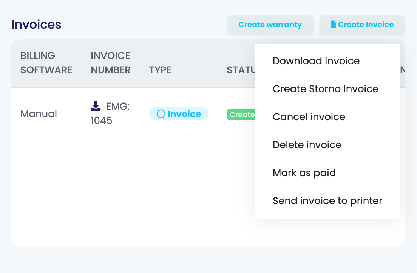The width and height of the screenshot is (417, 273).
Task: Choose Create Storno Invoice menu entry
Action: [327, 89]
